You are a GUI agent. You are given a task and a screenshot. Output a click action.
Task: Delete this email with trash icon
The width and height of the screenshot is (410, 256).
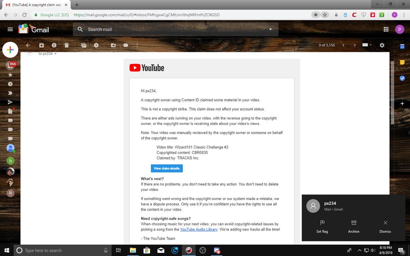[x=67, y=45]
